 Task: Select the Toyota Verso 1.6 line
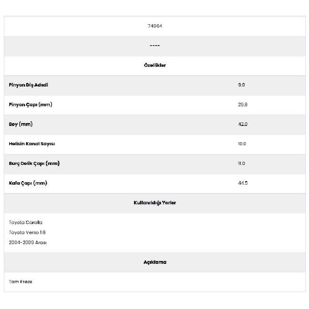point(27,233)
